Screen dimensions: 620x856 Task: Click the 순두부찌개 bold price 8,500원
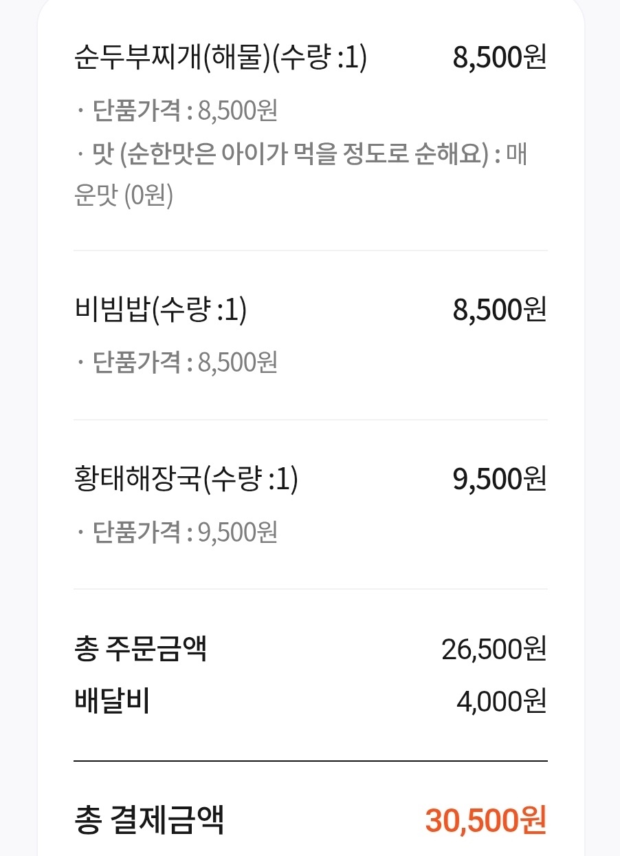(x=499, y=58)
